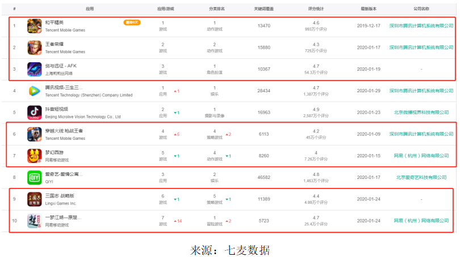This screenshot has height=257, width=460.
Task: Open the 梦幻西游 app icon
Action: [34, 156]
